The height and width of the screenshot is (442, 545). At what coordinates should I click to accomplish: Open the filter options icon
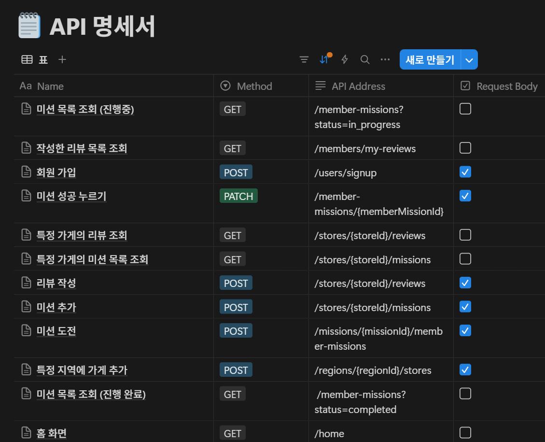(304, 59)
